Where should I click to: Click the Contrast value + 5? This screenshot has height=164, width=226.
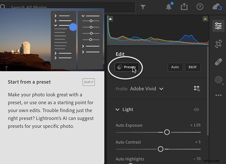198,142
